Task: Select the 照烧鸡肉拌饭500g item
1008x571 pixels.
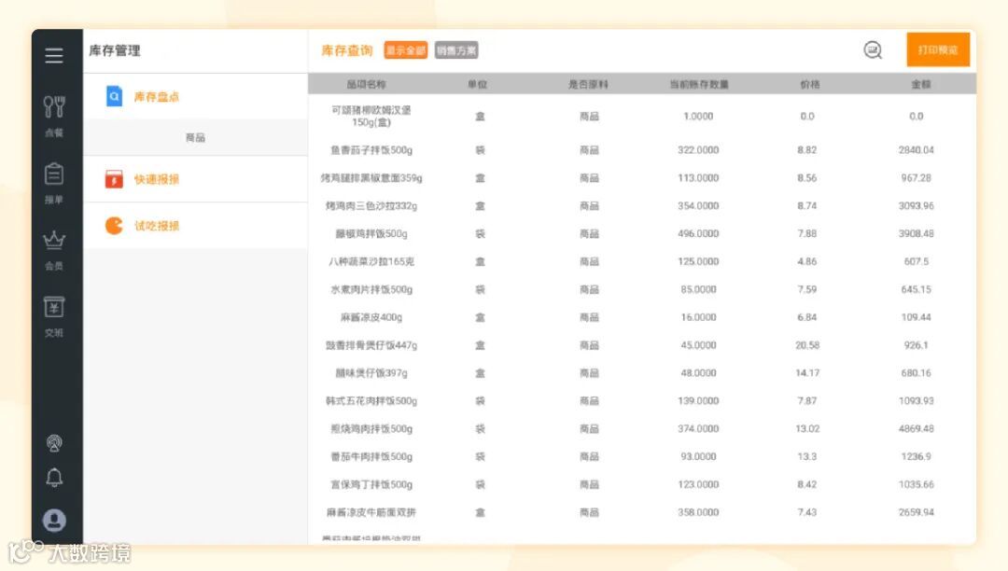Action: click(371, 429)
